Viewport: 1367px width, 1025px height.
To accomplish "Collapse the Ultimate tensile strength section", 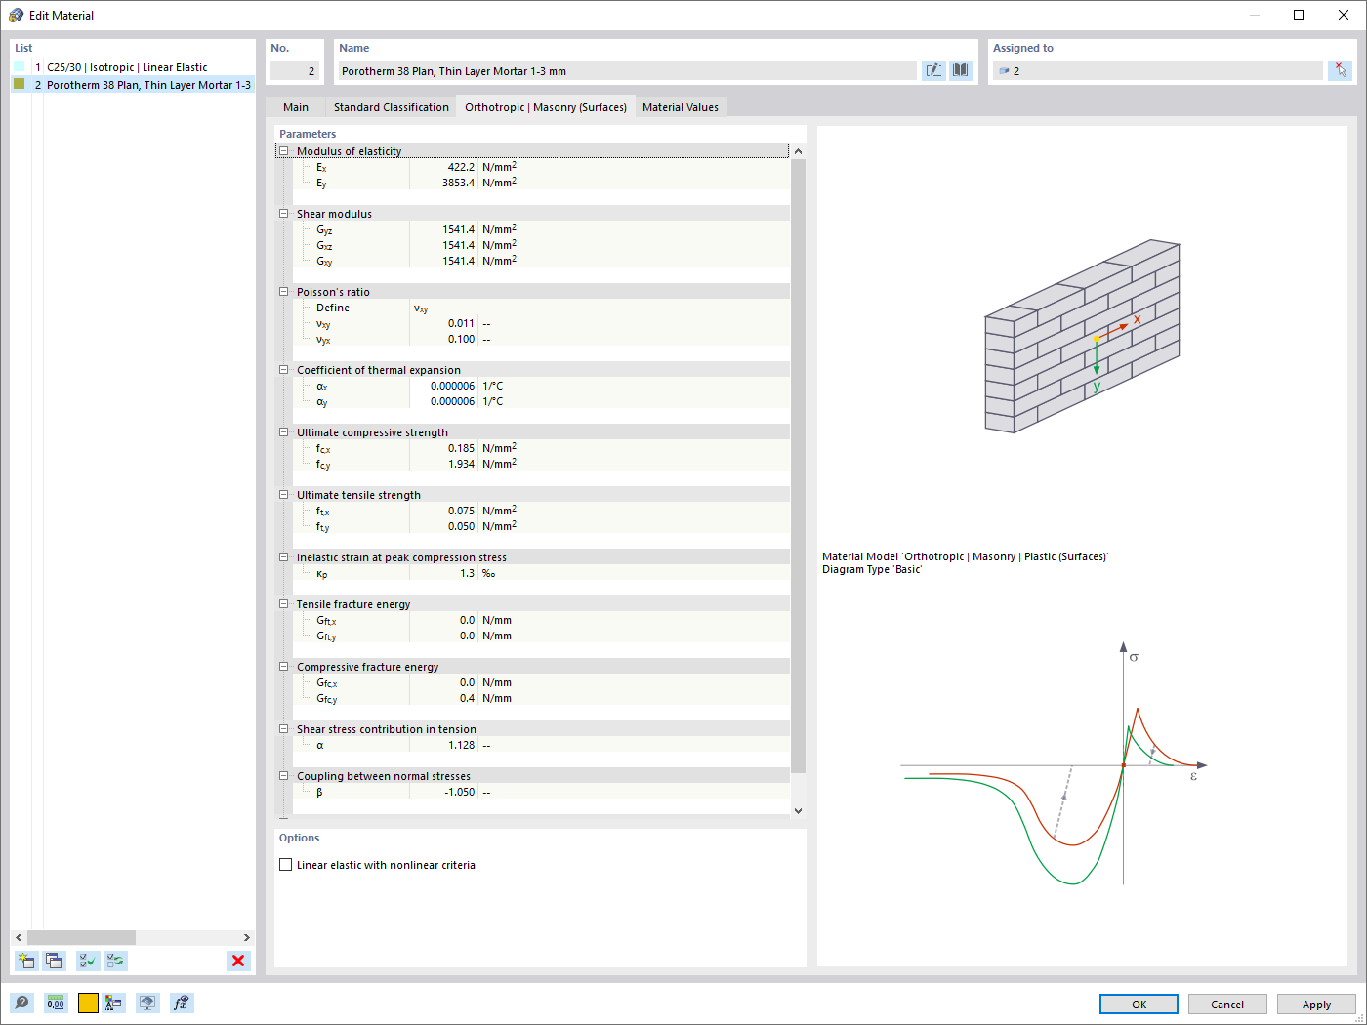I will pyautogui.click(x=283, y=494).
